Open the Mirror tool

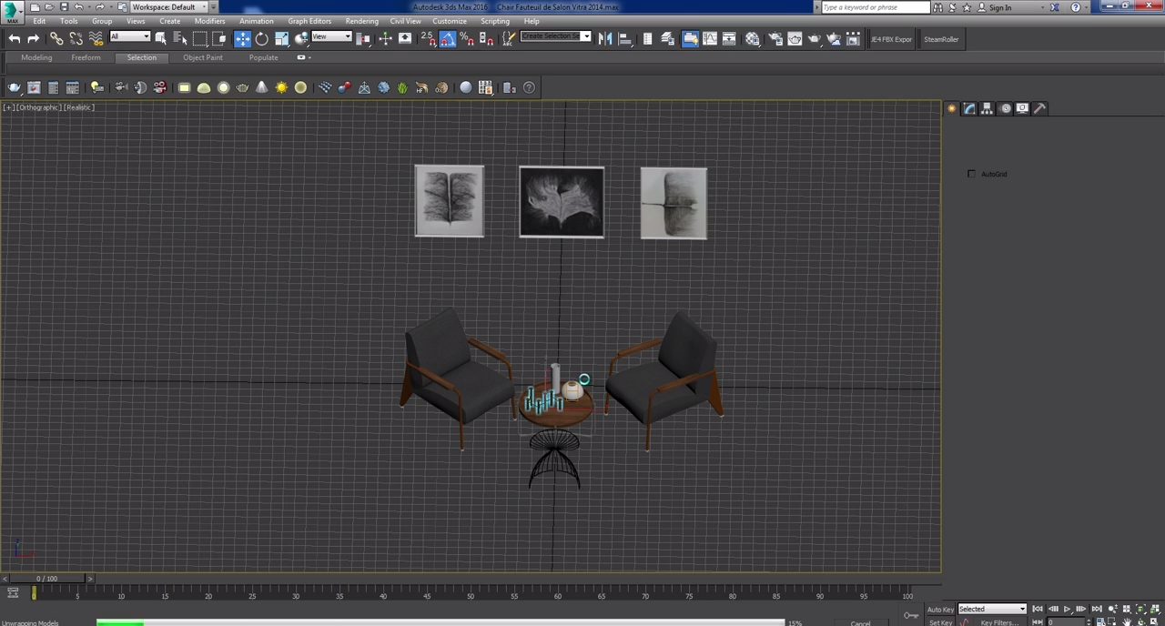(605, 38)
